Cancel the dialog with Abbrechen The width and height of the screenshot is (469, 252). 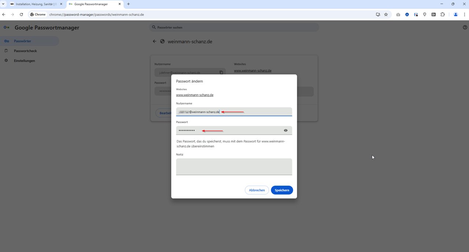pos(256,190)
